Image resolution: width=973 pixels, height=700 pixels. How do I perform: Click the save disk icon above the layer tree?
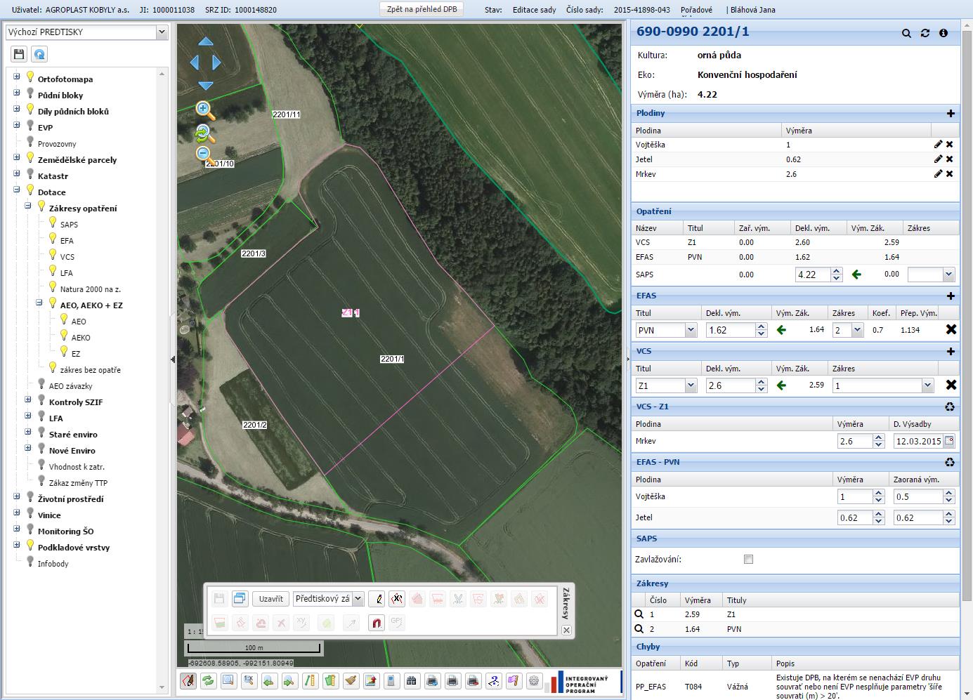click(19, 54)
